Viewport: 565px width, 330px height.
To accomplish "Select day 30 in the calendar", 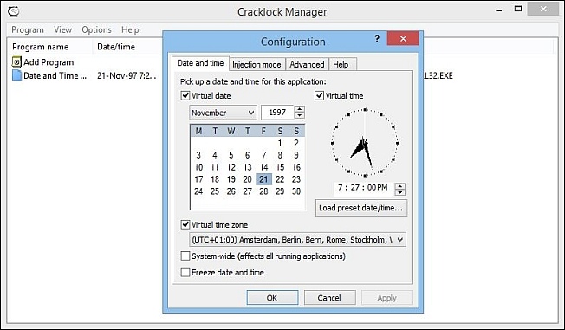I will (296, 191).
